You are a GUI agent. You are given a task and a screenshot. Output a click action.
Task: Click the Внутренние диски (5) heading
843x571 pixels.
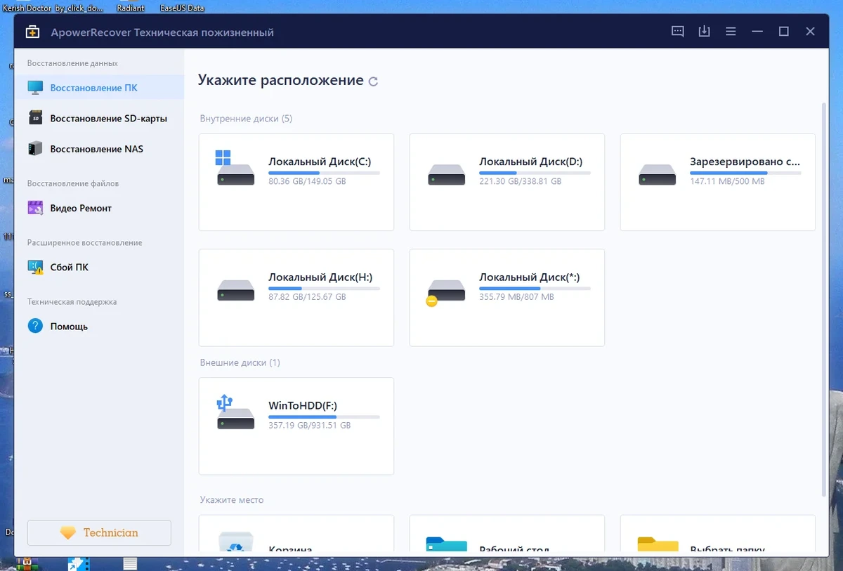click(x=246, y=119)
